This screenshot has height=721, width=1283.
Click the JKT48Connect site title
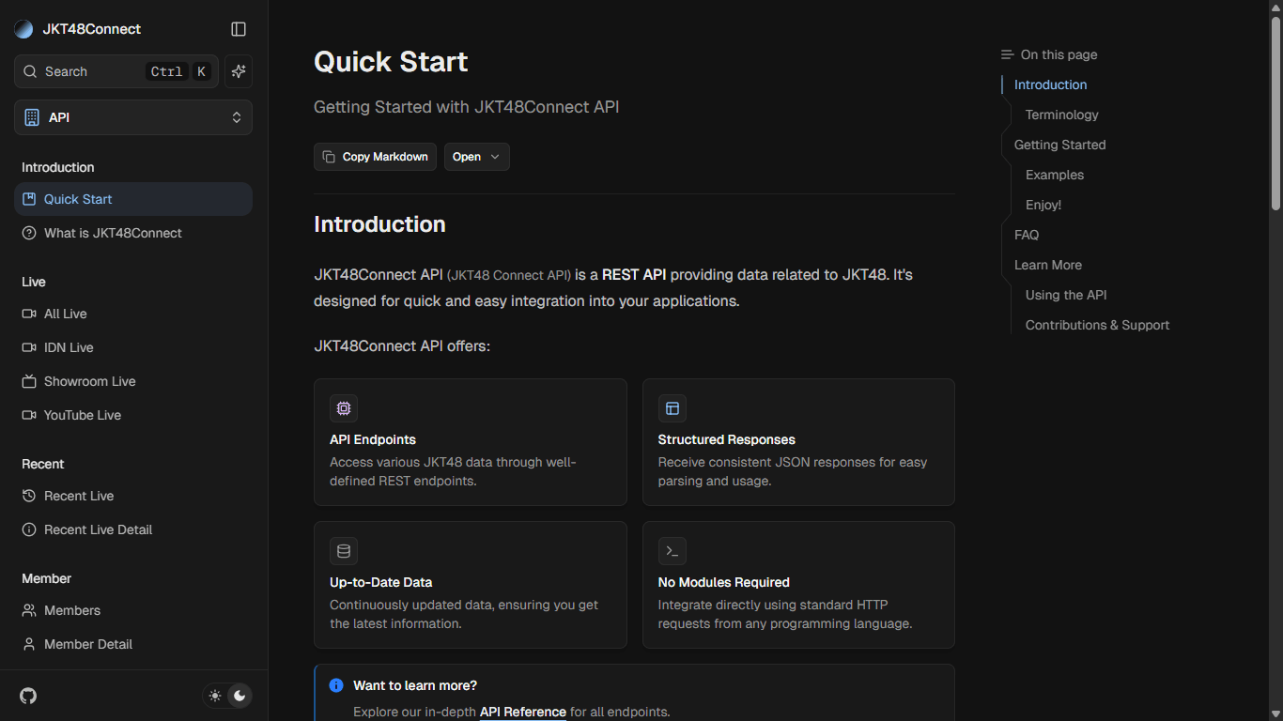(x=91, y=29)
